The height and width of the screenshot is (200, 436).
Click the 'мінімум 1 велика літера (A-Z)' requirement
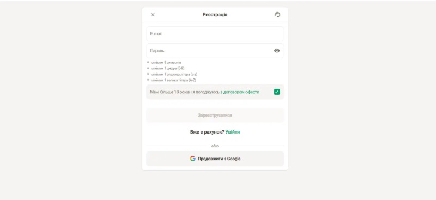(173, 80)
